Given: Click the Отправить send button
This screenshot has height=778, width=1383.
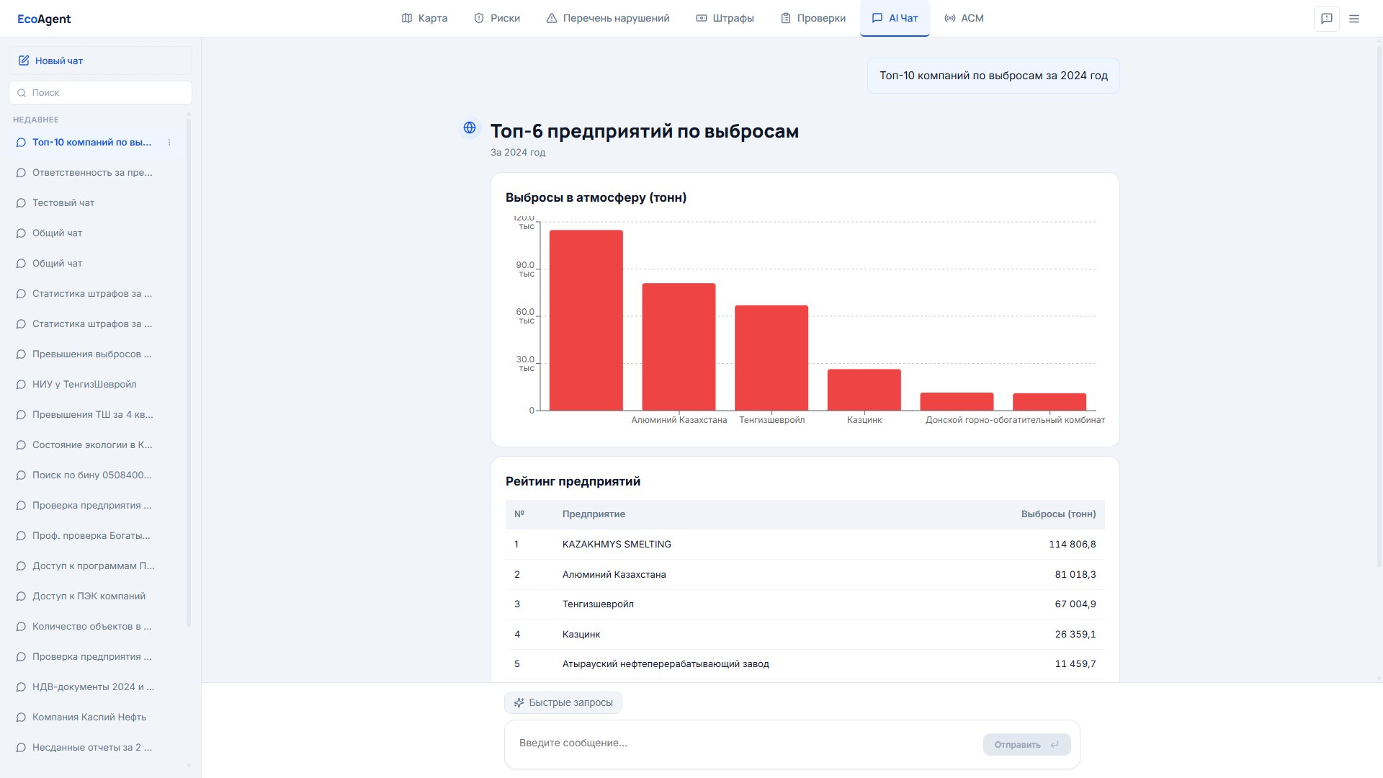Looking at the screenshot, I should coord(1026,745).
